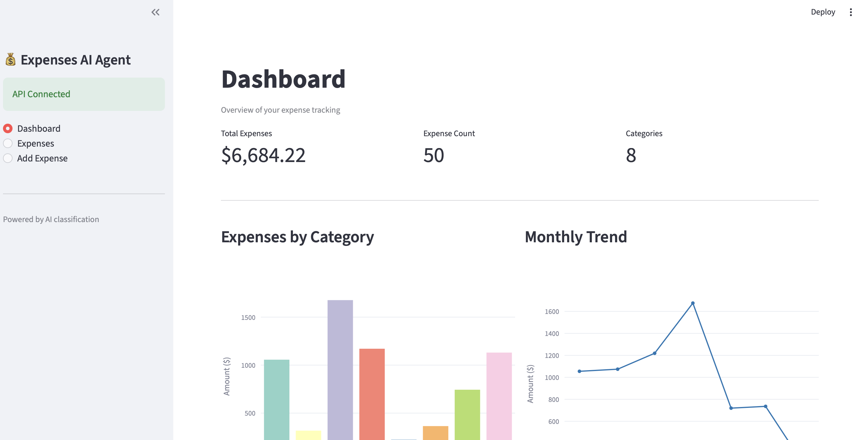Click the first data point on Monthly Trend

[x=579, y=371]
